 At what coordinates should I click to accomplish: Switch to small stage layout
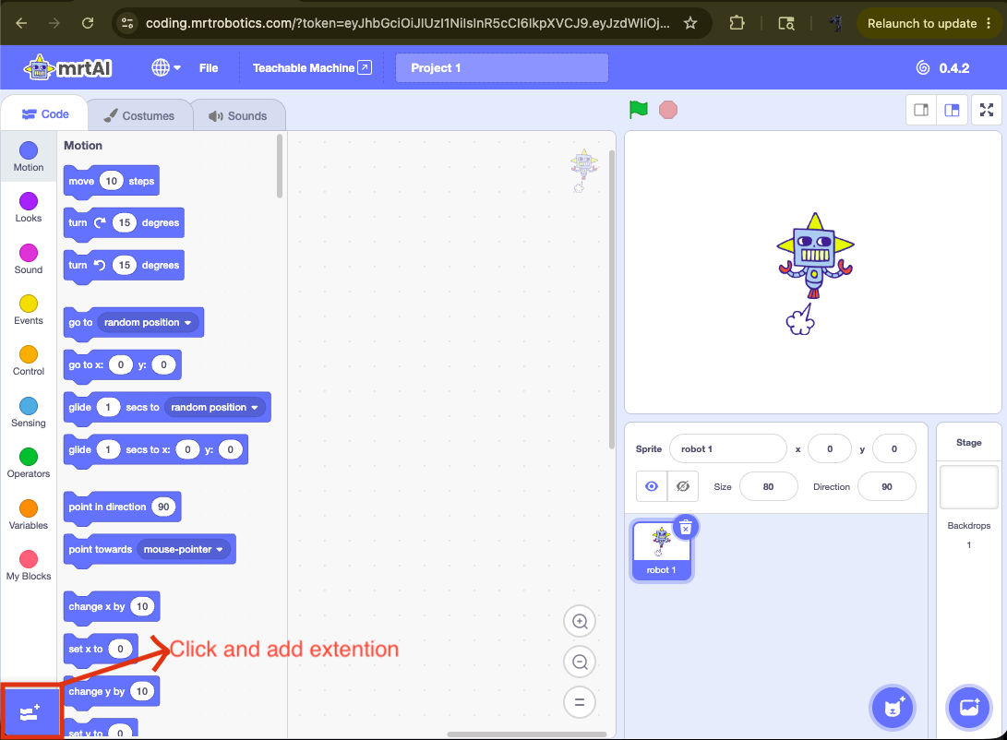click(921, 110)
